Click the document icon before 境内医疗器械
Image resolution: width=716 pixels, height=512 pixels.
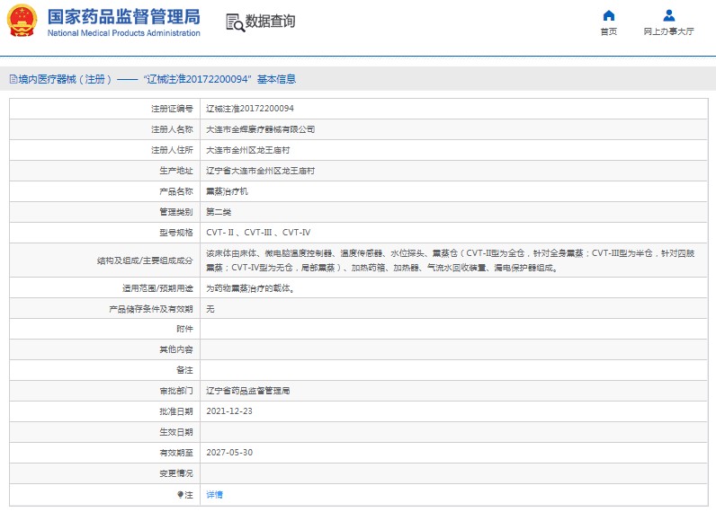click(13, 79)
